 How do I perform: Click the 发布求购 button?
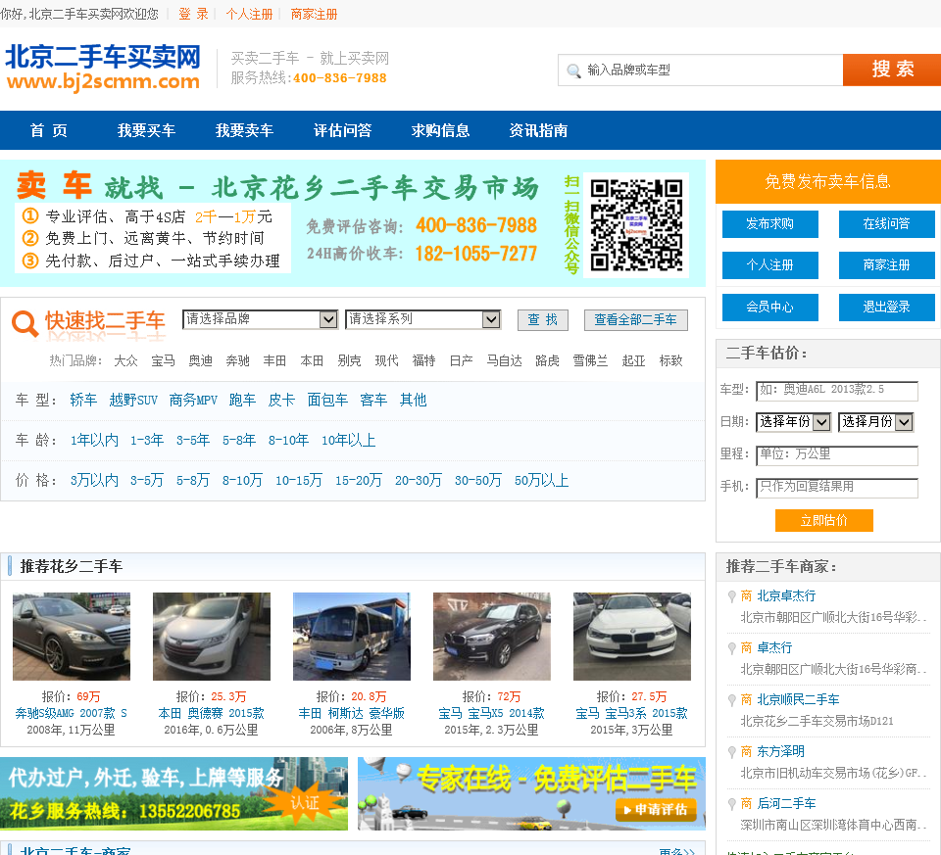pyautogui.click(x=770, y=223)
